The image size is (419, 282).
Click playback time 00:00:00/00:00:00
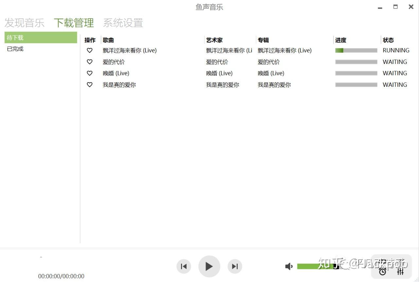(x=61, y=276)
